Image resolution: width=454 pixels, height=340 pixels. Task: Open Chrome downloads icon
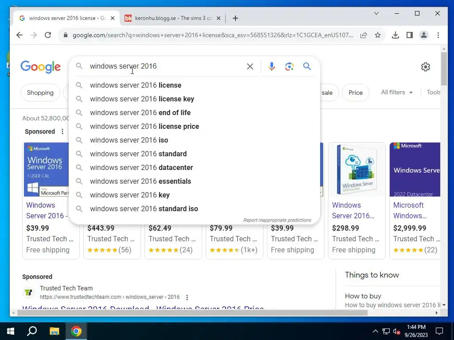click(x=395, y=35)
